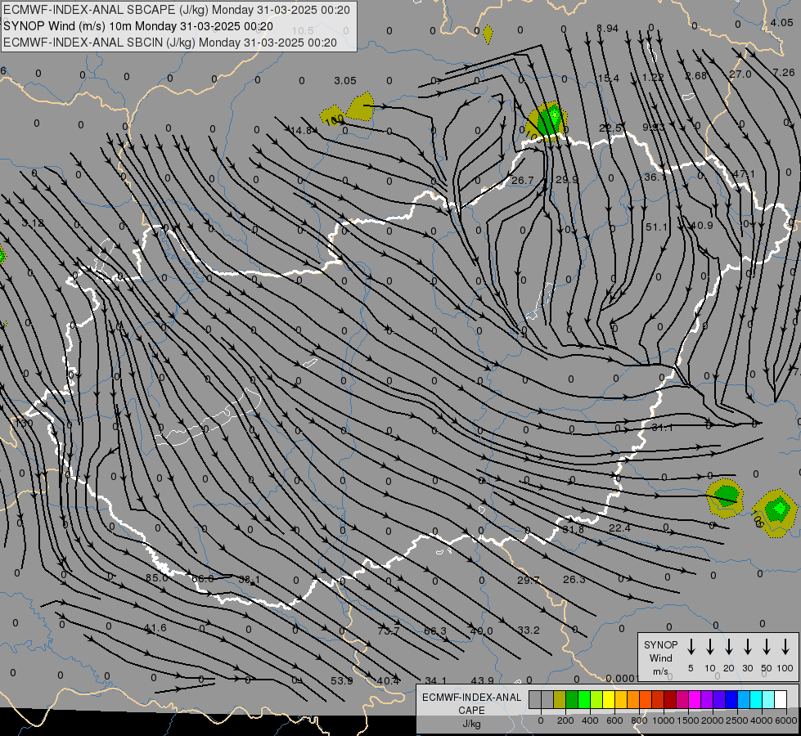Click the value 22.5
The image size is (801, 736).
tap(610, 128)
